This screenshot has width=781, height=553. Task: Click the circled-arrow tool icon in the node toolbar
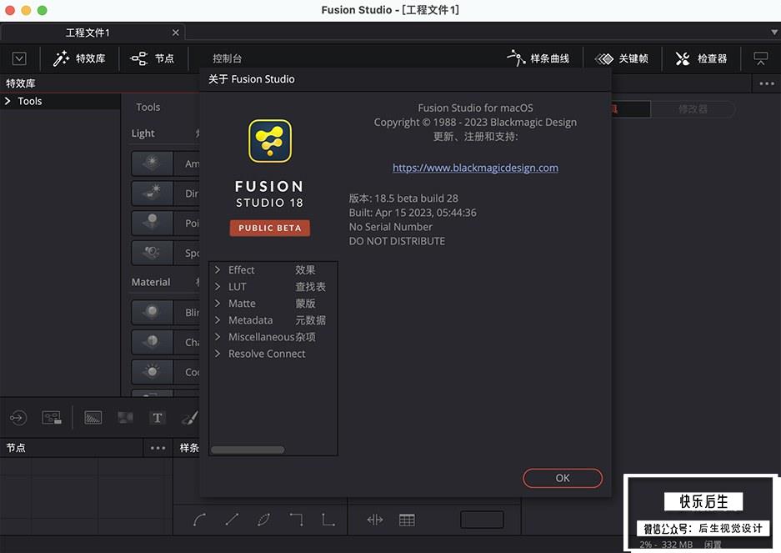(18, 417)
